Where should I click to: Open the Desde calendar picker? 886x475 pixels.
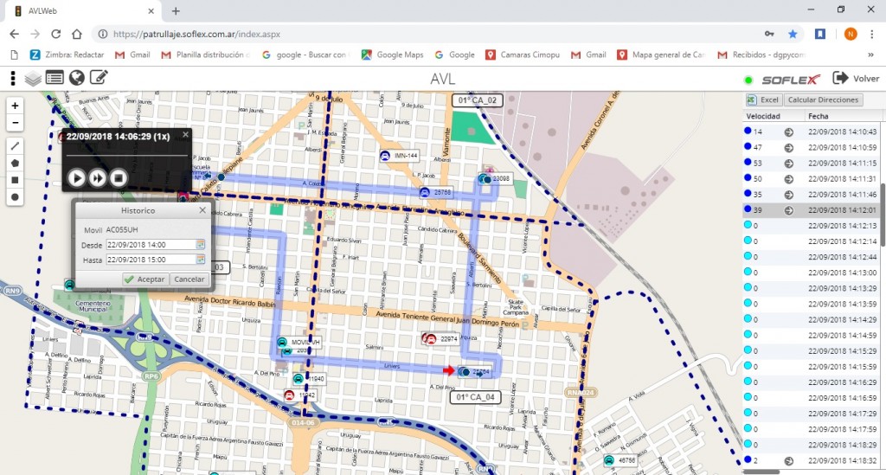pos(200,245)
